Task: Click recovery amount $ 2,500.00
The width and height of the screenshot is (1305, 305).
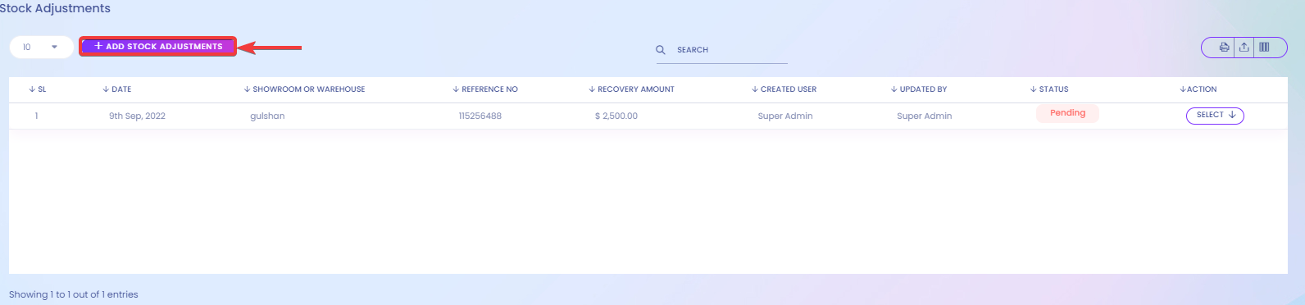Action: 616,116
